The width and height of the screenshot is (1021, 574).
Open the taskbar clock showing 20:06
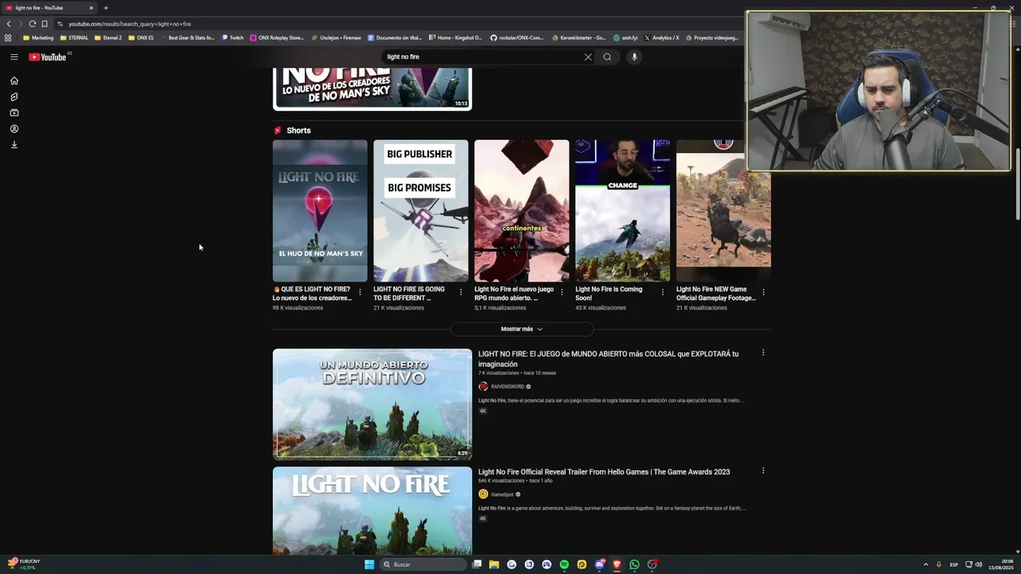click(1000, 564)
